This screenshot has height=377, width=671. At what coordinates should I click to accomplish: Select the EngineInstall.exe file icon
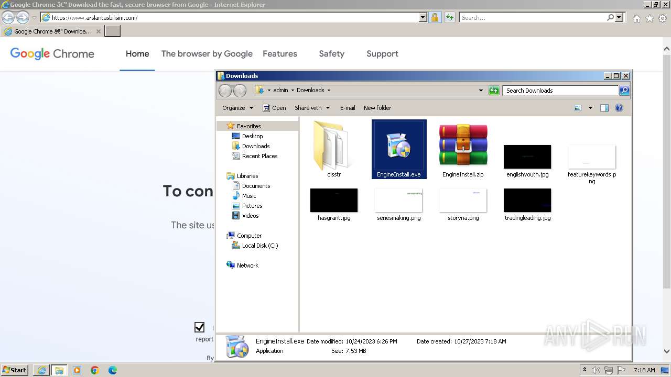(x=398, y=146)
